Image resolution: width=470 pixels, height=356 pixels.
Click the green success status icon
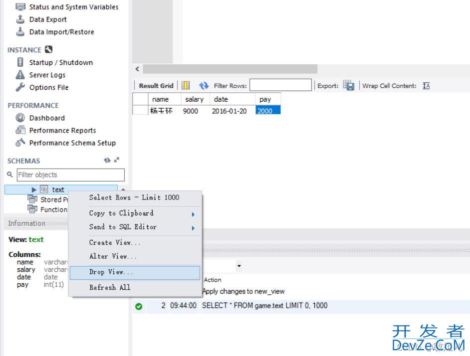[139, 306]
